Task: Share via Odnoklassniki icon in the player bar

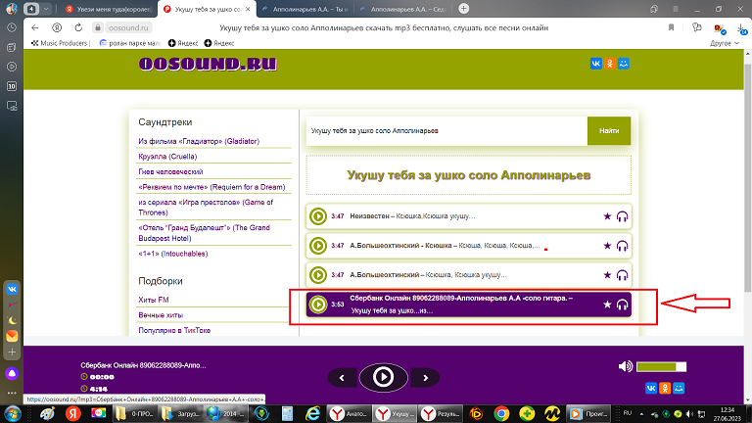Action: [665, 388]
